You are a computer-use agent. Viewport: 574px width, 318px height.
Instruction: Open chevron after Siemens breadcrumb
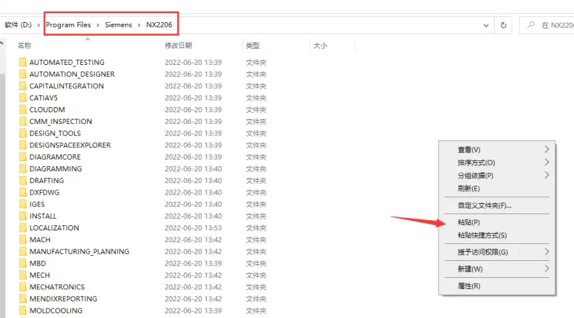tap(139, 25)
